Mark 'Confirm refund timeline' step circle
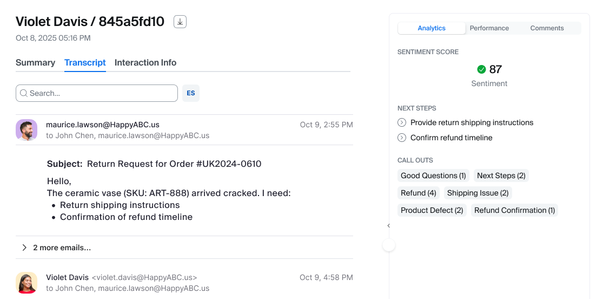Image resolution: width=603 pixels, height=299 pixels. pyautogui.click(x=402, y=138)
